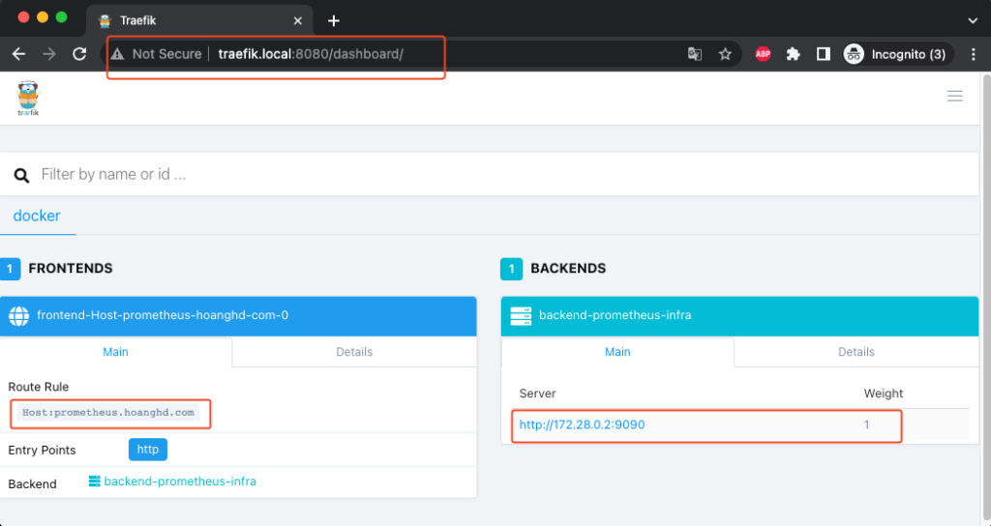Image resolution: width=991 pixels, height=526 pixels.
Task: Click the Host:prometheus.hoanghd.com route rule
Action: [x=108, y=412]
